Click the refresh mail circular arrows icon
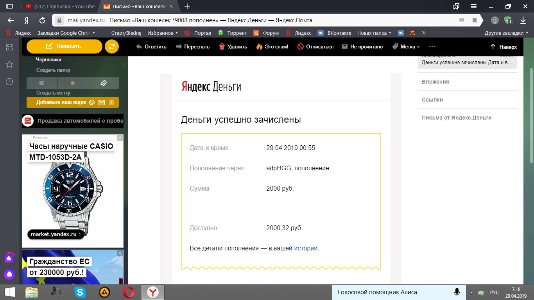 coord(111,46)
